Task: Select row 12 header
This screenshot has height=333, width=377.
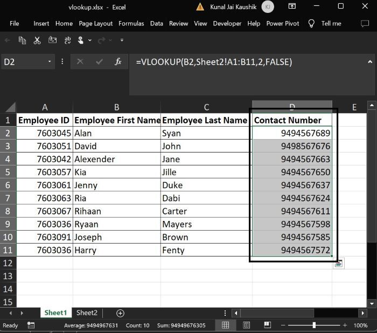Action: [x=8, y=263]
